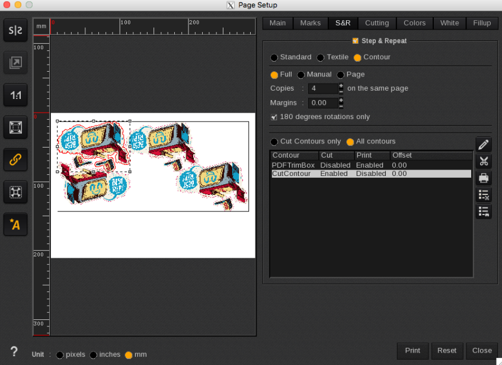Click the scissors cut icon
Screen dimensions: 502x365
pyautogui.click(x=484, y=161)
